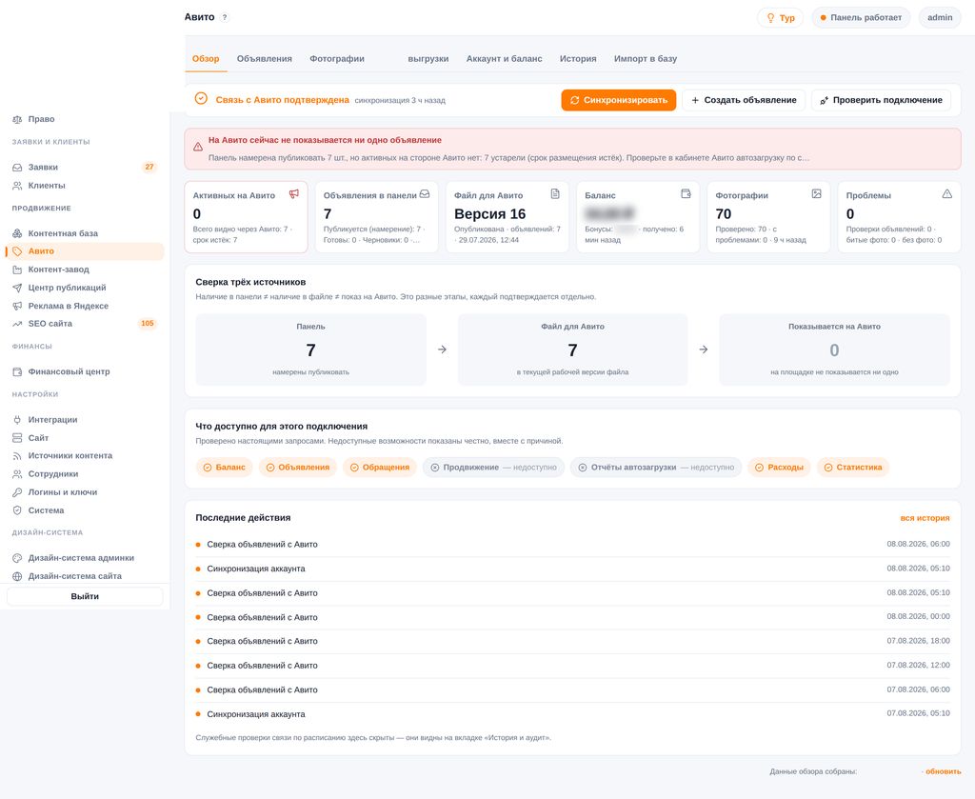Click the image icon on Фотографии card
The width and height of the screenshot is (975, 799).
[816, 194]
